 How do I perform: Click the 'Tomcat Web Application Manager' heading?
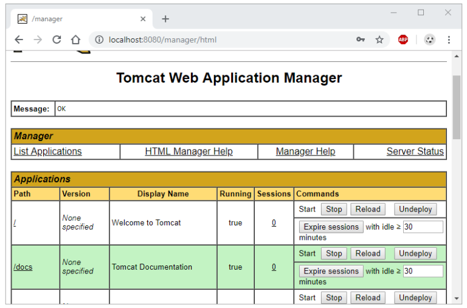click(229, 78)
